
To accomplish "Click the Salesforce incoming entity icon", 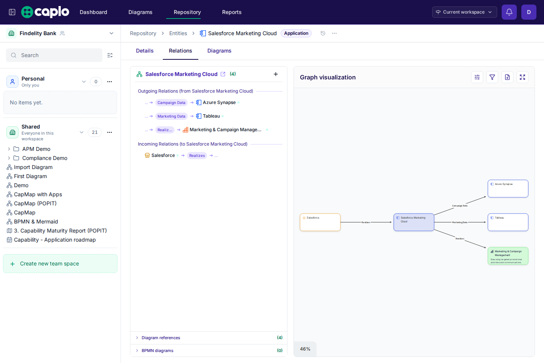I will [147, 155].
